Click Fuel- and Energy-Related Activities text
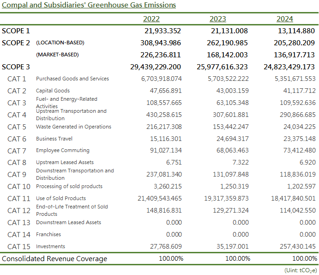 tap(67, 103)
